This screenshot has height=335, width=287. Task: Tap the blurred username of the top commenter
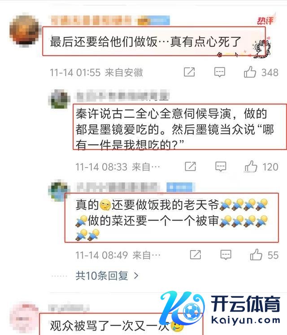tap(110, 21)
